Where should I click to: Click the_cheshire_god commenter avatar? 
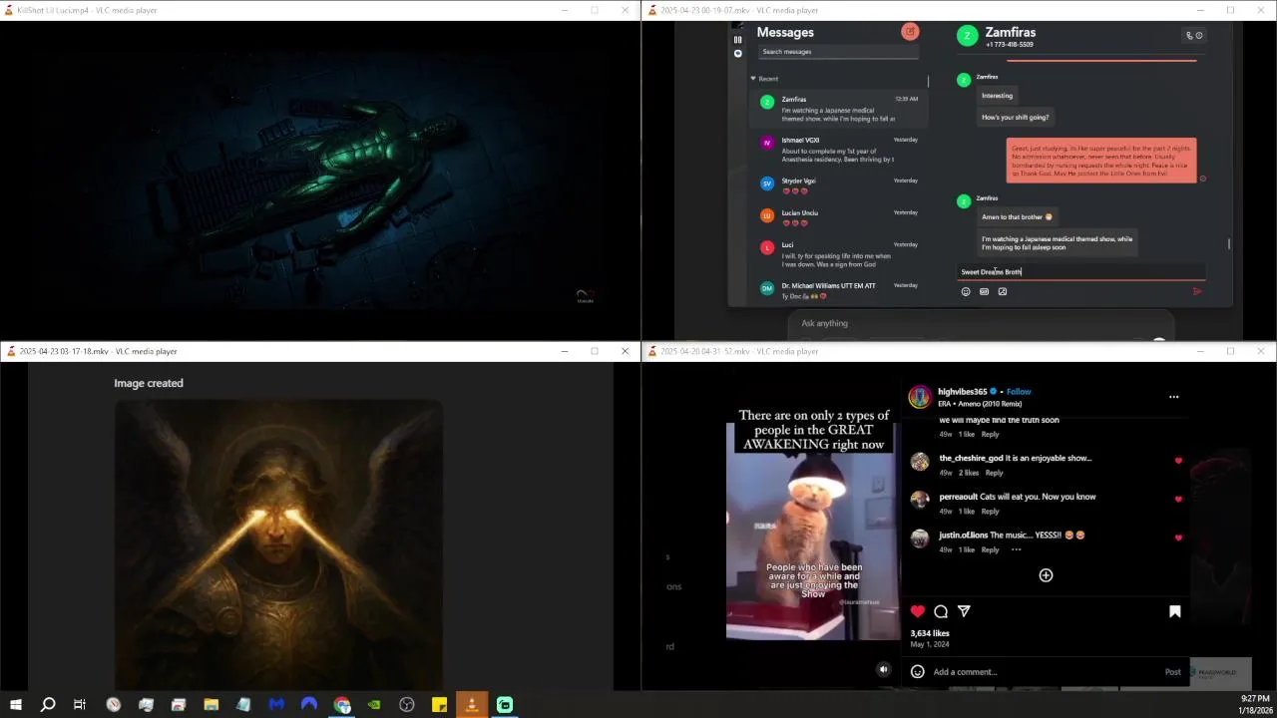click(x=919, y=462)
